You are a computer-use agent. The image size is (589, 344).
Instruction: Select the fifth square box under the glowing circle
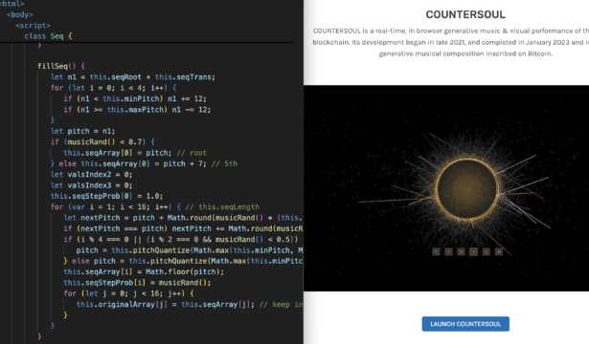(487, 252)
